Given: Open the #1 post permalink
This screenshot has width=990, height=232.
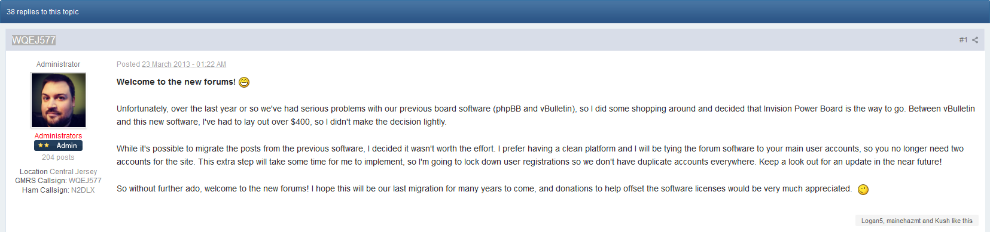Looking at the screenshot, I should 963,40.
